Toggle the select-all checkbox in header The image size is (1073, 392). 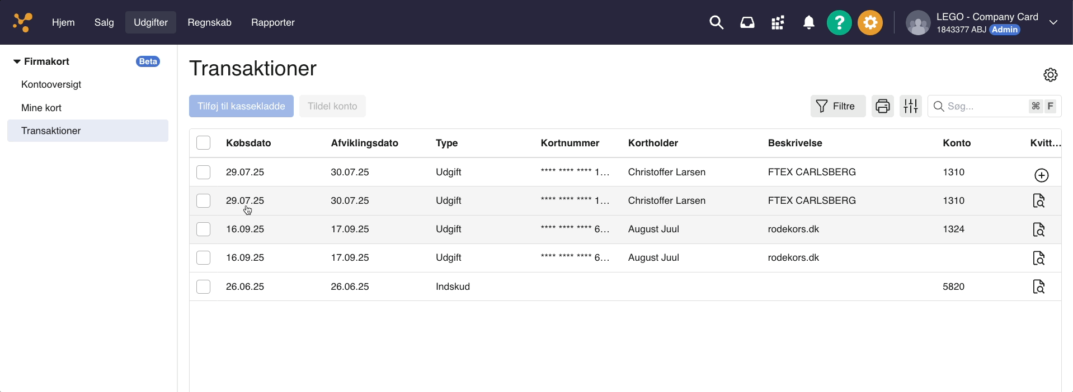click(204, 143)
